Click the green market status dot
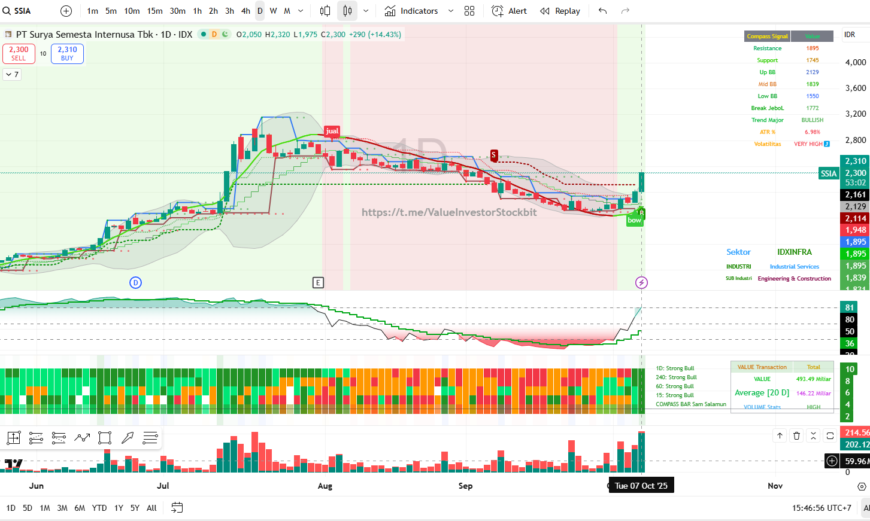The height and width of the screenshot is (521, 870). (x=204, y=34)
